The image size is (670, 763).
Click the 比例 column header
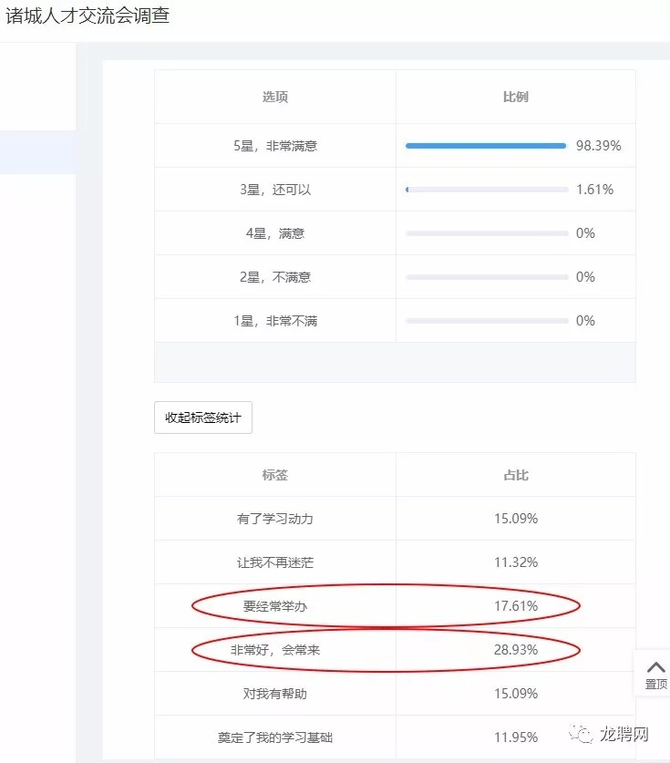tap(516, 97)
